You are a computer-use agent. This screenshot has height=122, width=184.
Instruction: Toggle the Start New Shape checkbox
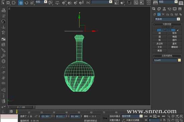click(178, 30)
